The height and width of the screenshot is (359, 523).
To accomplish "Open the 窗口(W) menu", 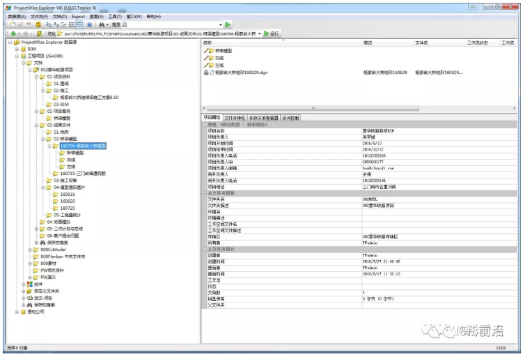I will pos(134,16).
